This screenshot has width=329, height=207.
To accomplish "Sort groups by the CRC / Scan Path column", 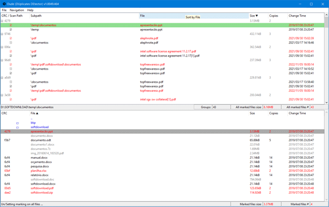I will 15,16.
